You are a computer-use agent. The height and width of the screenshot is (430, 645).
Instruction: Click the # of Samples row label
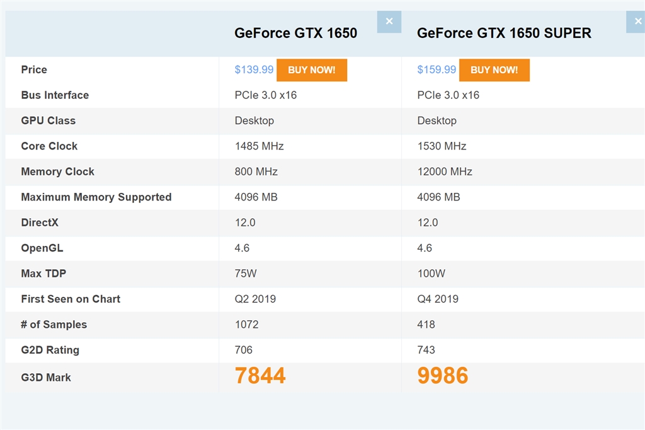54,325
